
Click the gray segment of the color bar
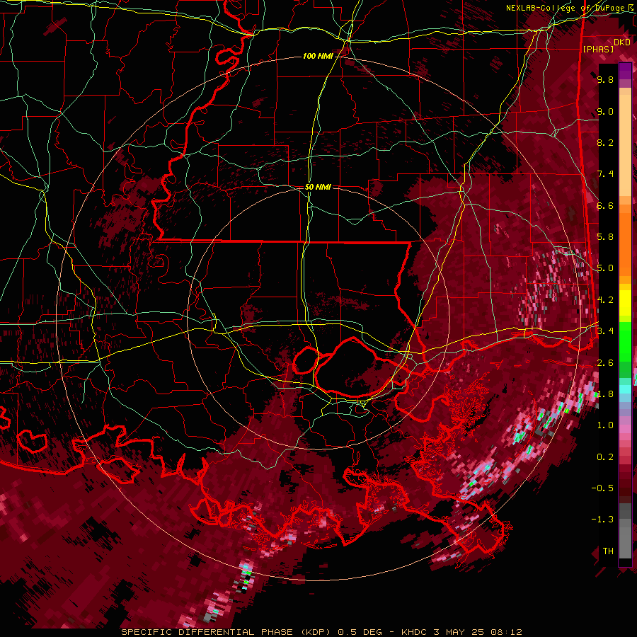click(625, 530)
